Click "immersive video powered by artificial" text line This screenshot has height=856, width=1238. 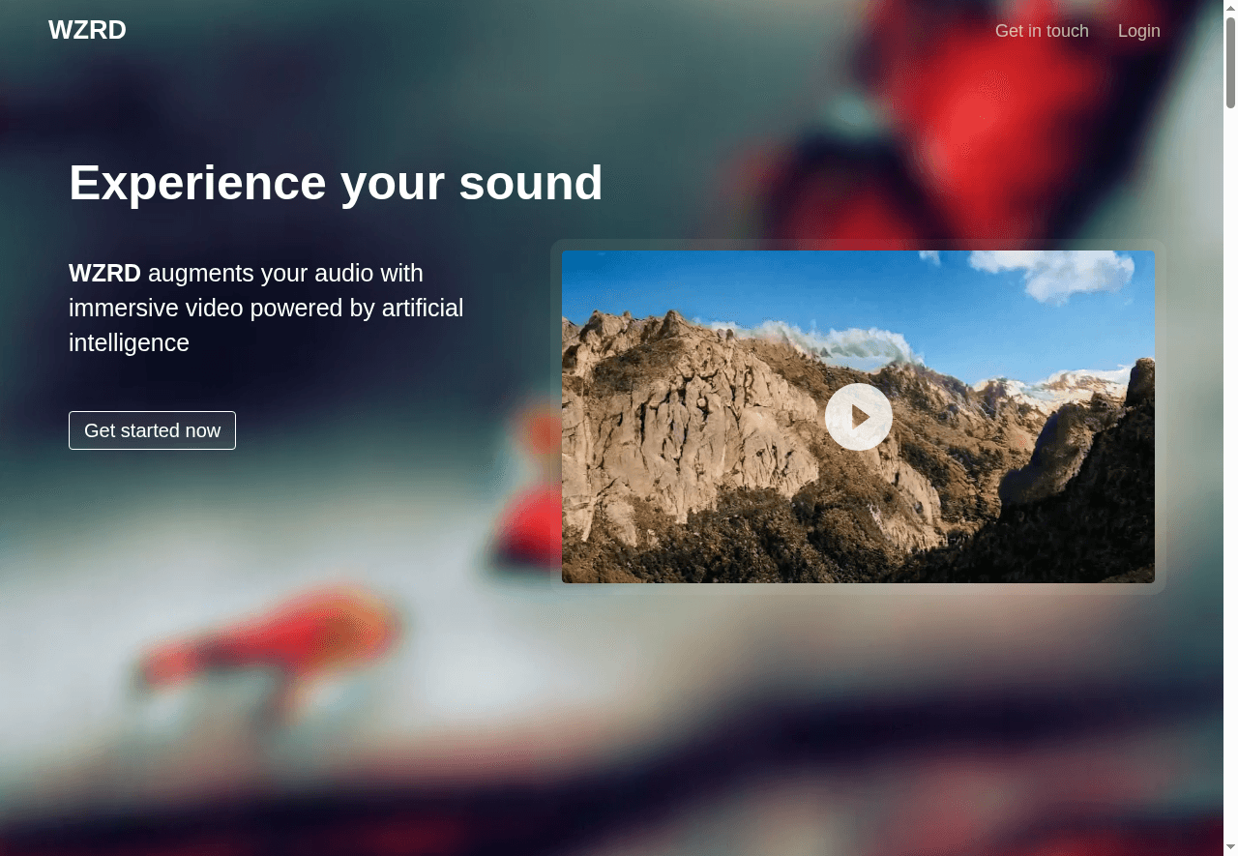[266, 308]
